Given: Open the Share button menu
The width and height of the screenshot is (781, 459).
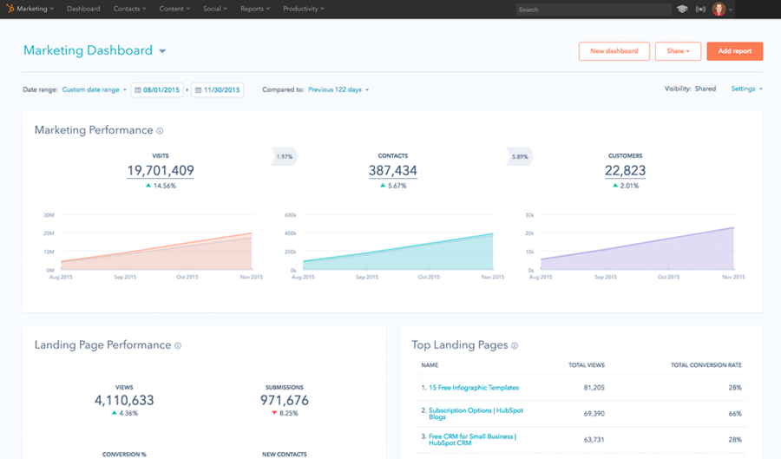Looking at the screenshot, I should 678,51.
